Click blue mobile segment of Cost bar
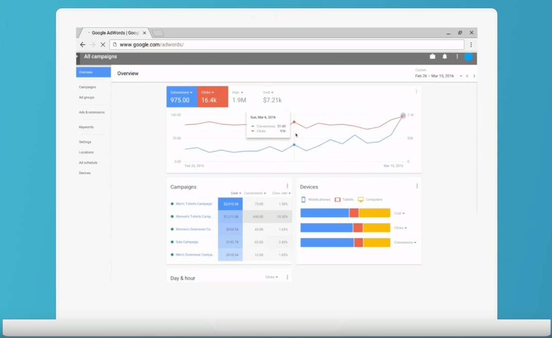The image size is (552, 338). (324, 213)
